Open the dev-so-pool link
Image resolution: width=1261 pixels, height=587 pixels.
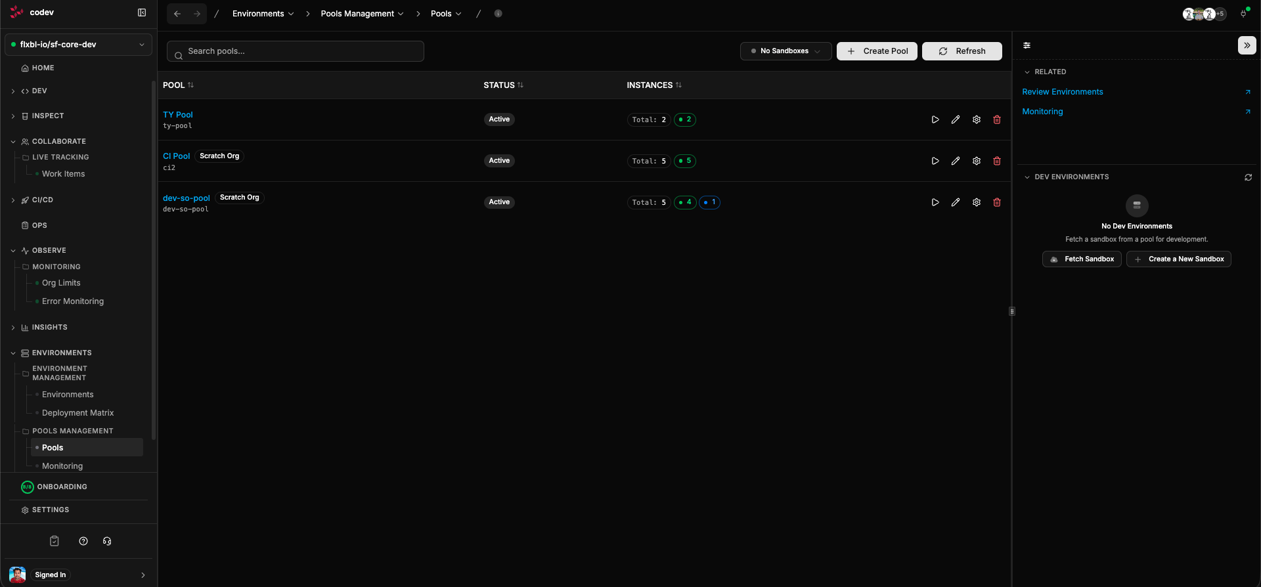point(187,198)
